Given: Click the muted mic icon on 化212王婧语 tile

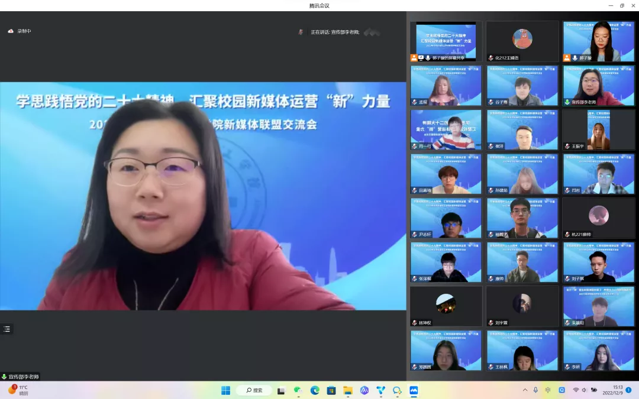Looking at the screenshot, I should (490, 58).
